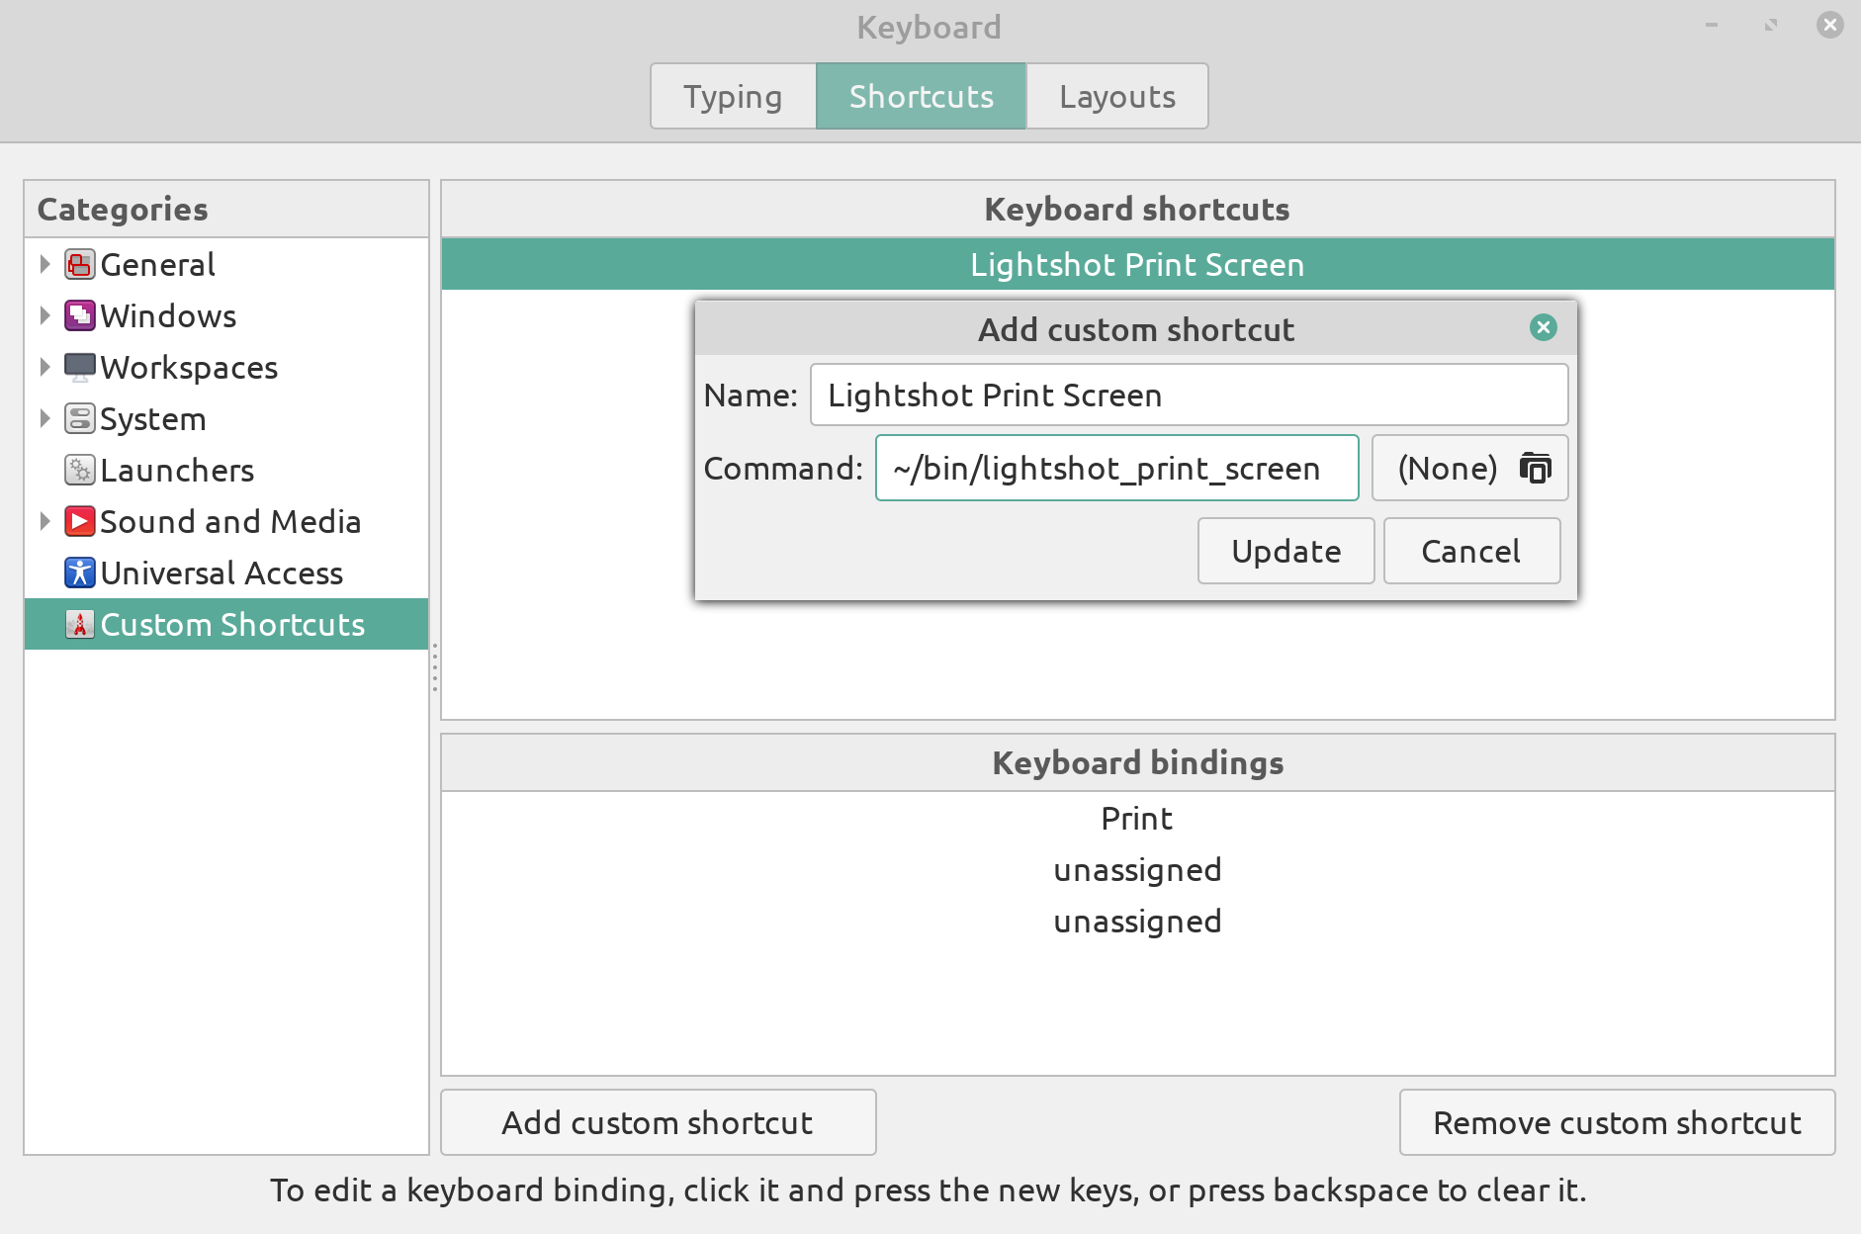Focus the Command input field
The width and height of the screenshot is (1861, 1234).
[1117, 468]
